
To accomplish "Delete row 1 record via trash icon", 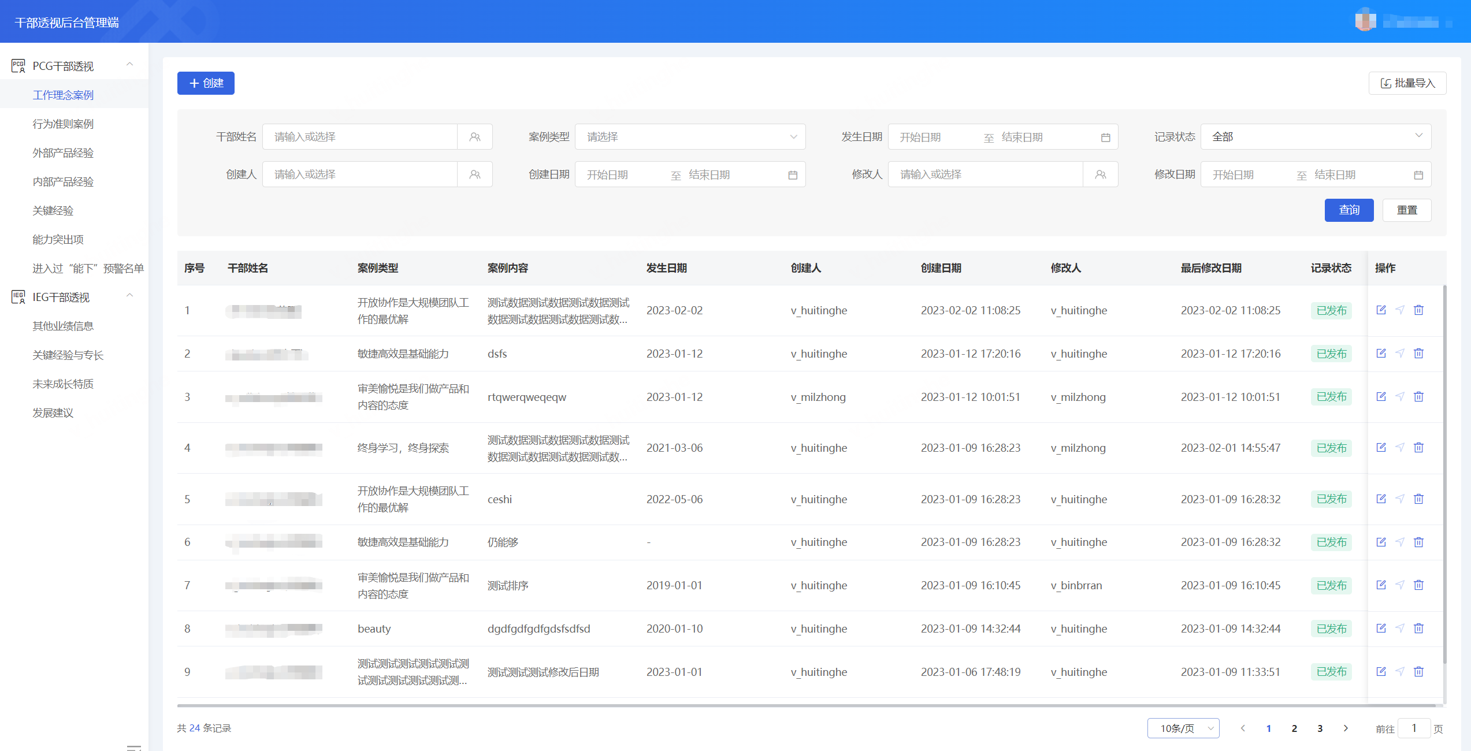I will click(1418, 310).
